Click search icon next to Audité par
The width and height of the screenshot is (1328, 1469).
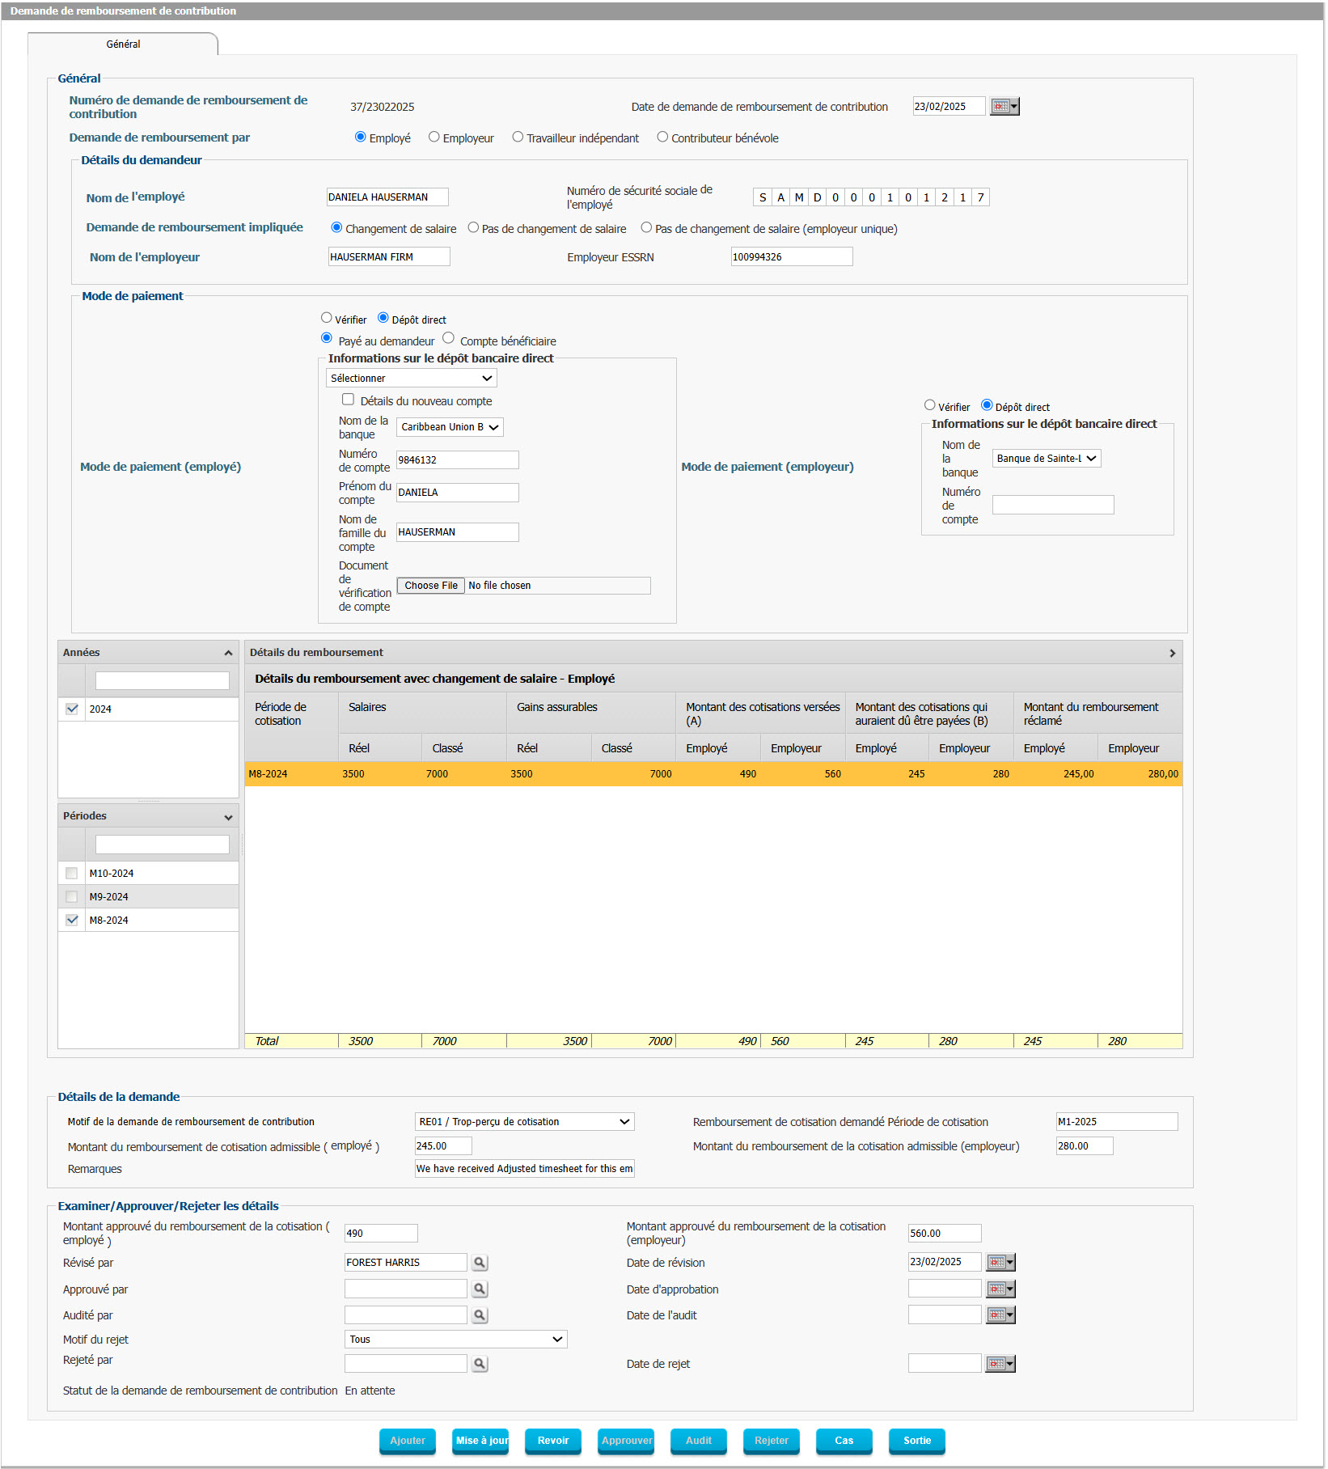(x=480, y=1316)
